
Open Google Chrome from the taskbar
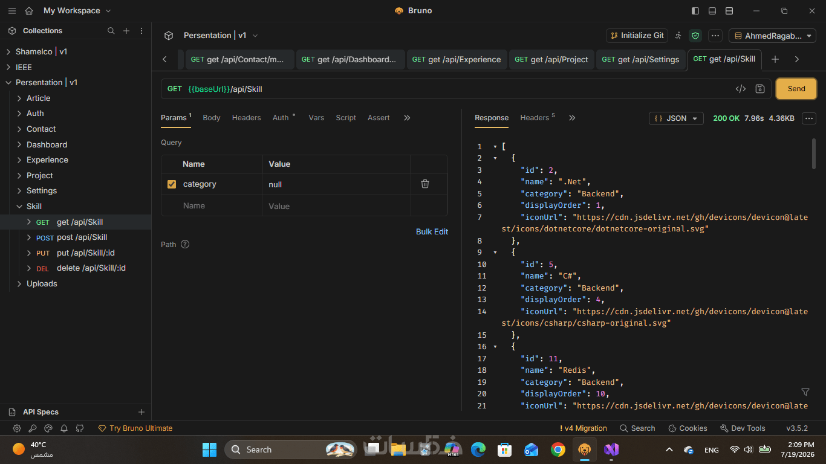click(558, 449)
